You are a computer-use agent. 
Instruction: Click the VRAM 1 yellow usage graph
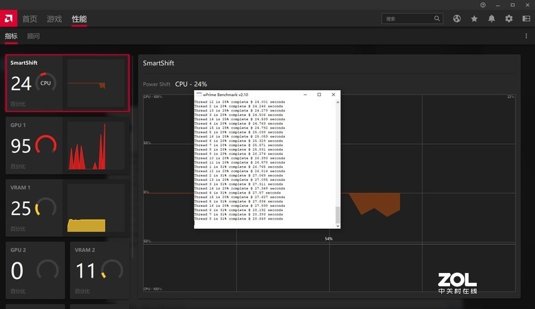point(96,208)
